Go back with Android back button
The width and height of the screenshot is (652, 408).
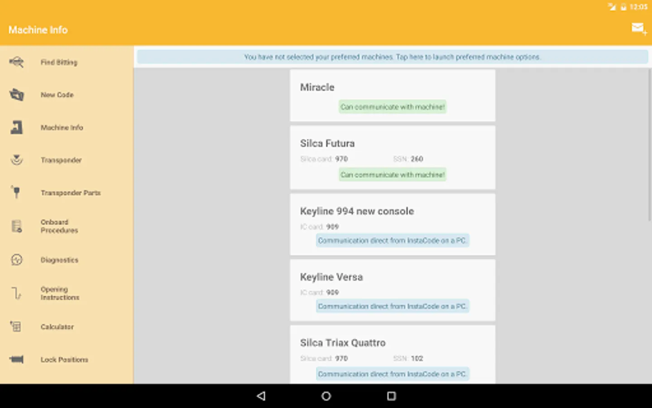[x=261, y=396]
